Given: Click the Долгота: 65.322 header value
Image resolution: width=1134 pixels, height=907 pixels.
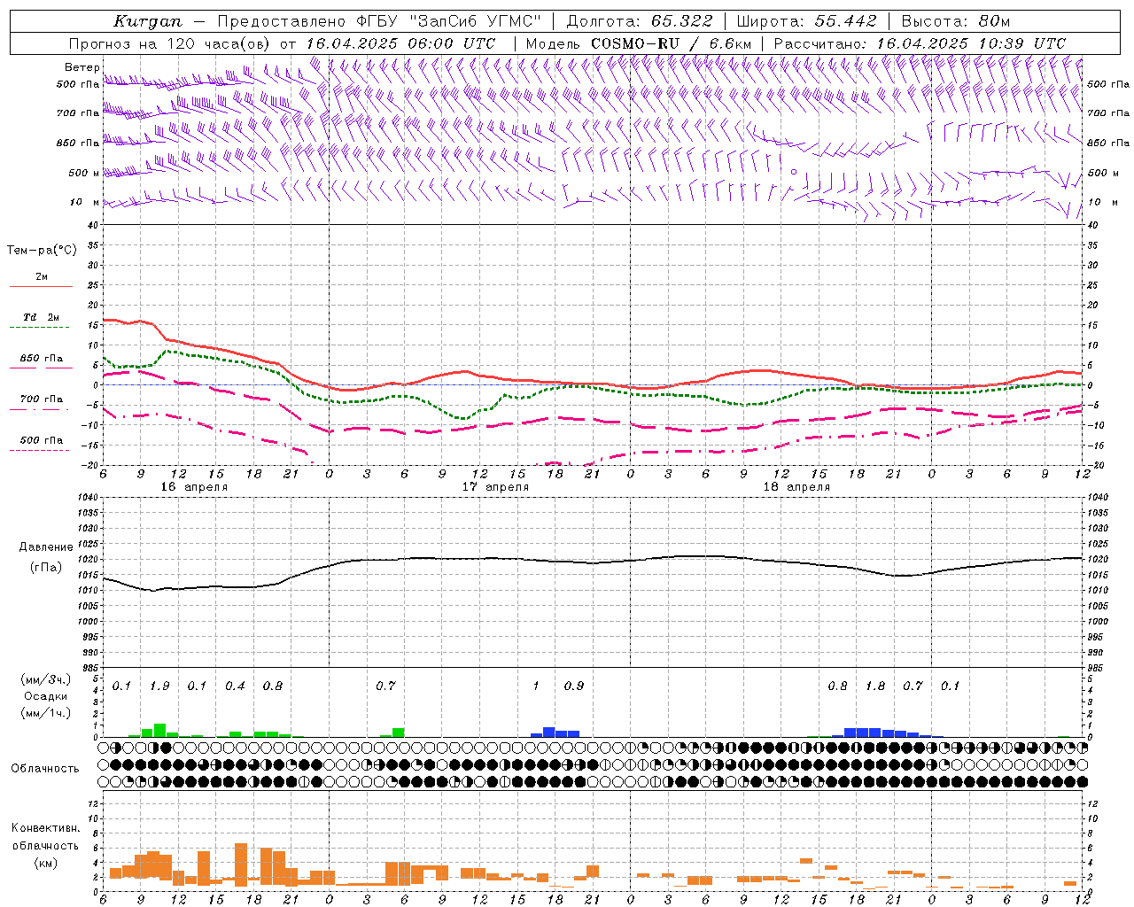Looking at the screenshot, I should click(640, 21).
